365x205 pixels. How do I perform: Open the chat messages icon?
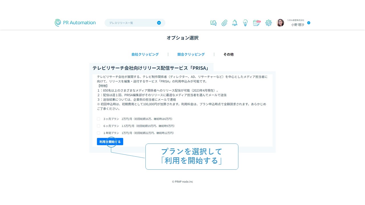(213, 23)
